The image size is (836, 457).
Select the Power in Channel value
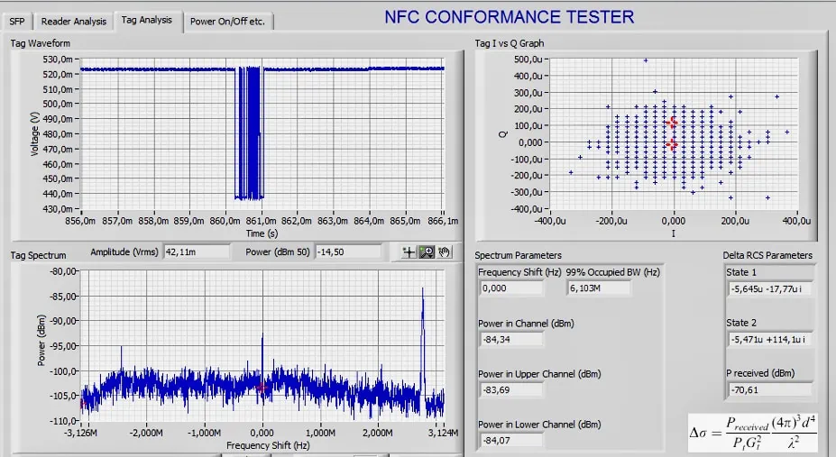pos(511,339)
